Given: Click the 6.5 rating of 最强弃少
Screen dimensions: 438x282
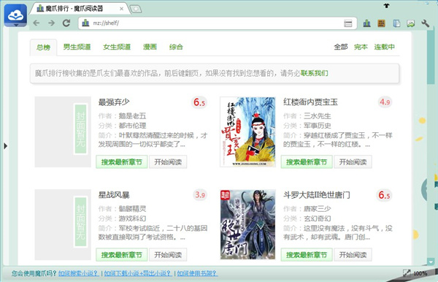Looking at the screenshot, I should 199,102.
